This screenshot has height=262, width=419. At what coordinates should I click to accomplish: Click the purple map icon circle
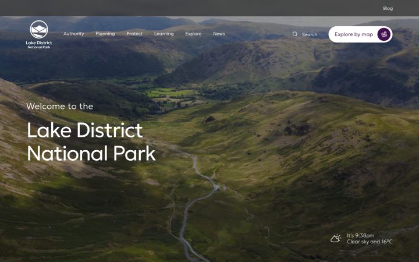pyautogui.click(x=384, y=34)
